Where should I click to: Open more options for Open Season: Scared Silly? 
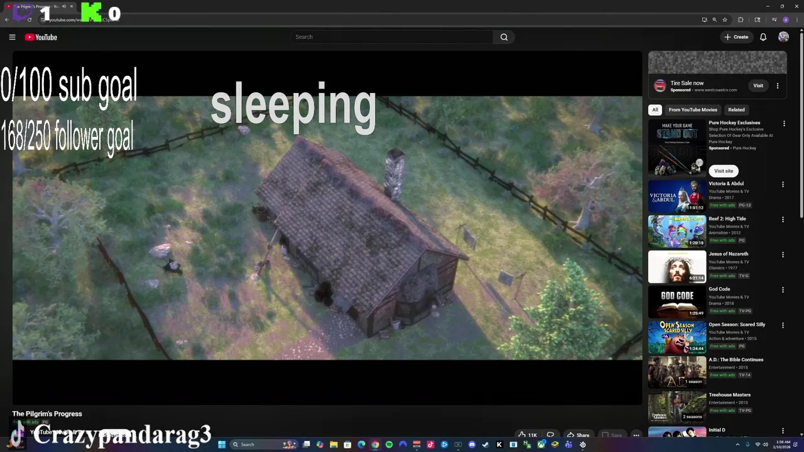[x=783, y=325]
